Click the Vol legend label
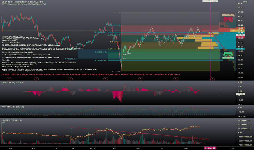The image size is (254, 150). (3, 122)
